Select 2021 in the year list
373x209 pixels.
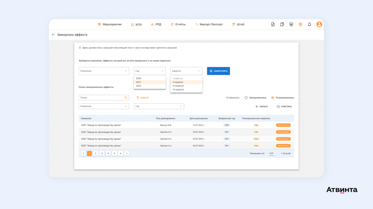[x=150, y=82]
